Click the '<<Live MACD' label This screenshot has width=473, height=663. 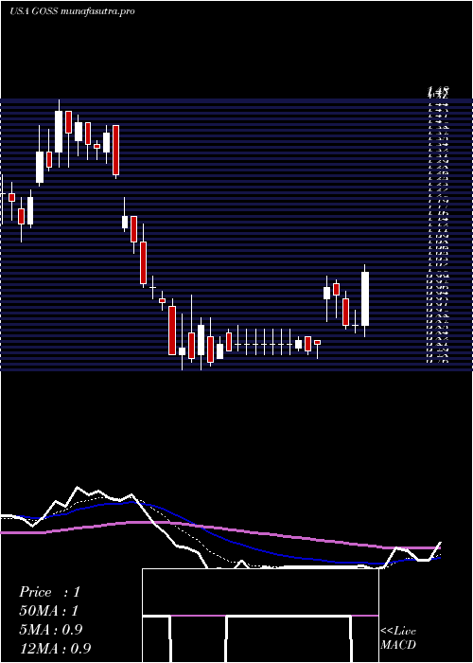click(x=398, y=638)
